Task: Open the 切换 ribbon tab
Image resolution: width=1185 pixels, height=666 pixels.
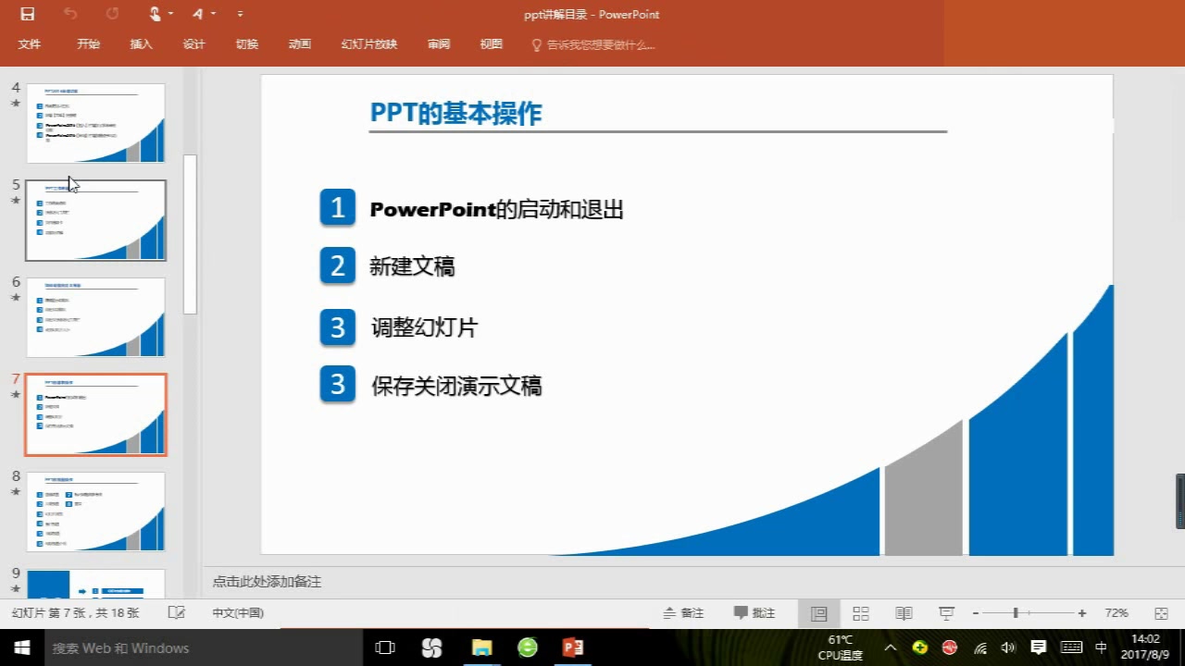Action: pos(247,43)
